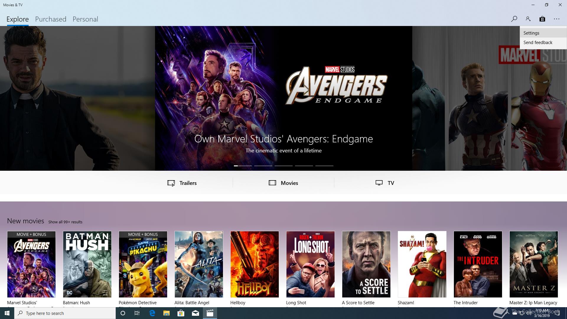Open the Movies category

(283, 183)
